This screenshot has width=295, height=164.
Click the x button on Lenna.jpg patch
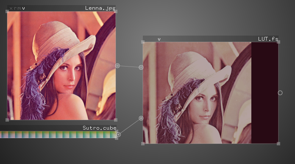click(11, 8)
